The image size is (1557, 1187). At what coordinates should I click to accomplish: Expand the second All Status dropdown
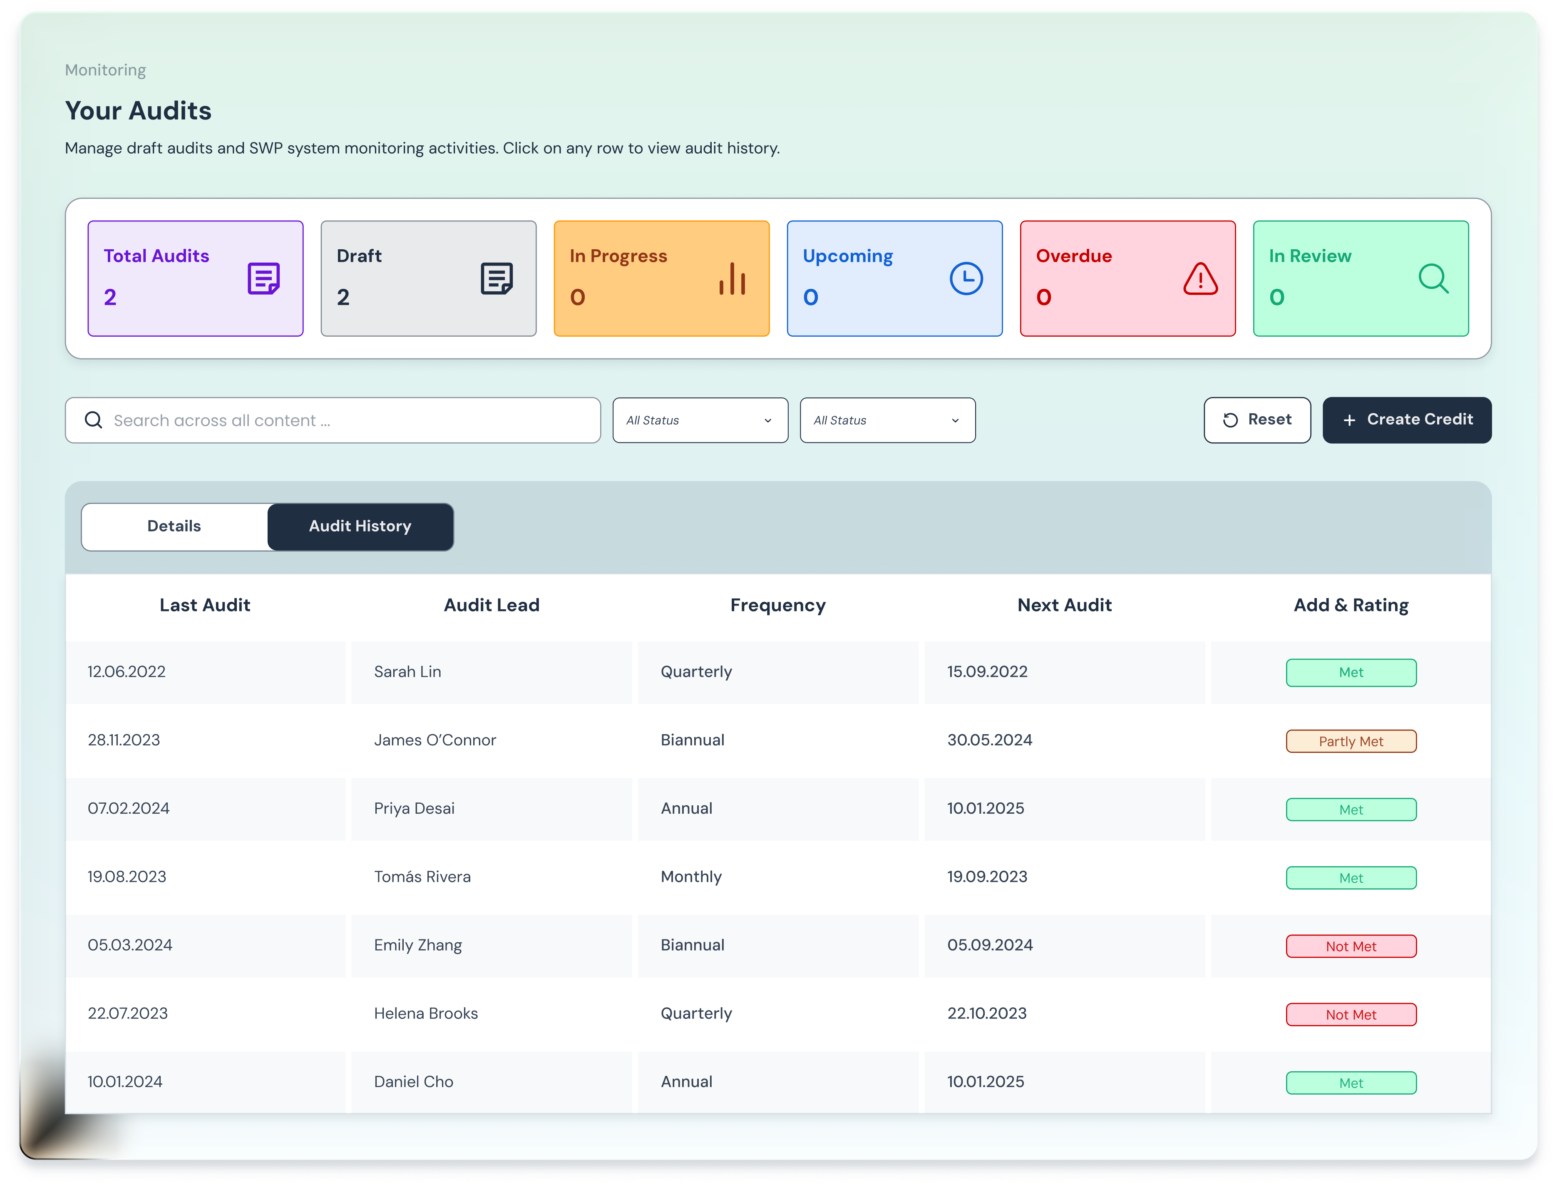(887, 420)
